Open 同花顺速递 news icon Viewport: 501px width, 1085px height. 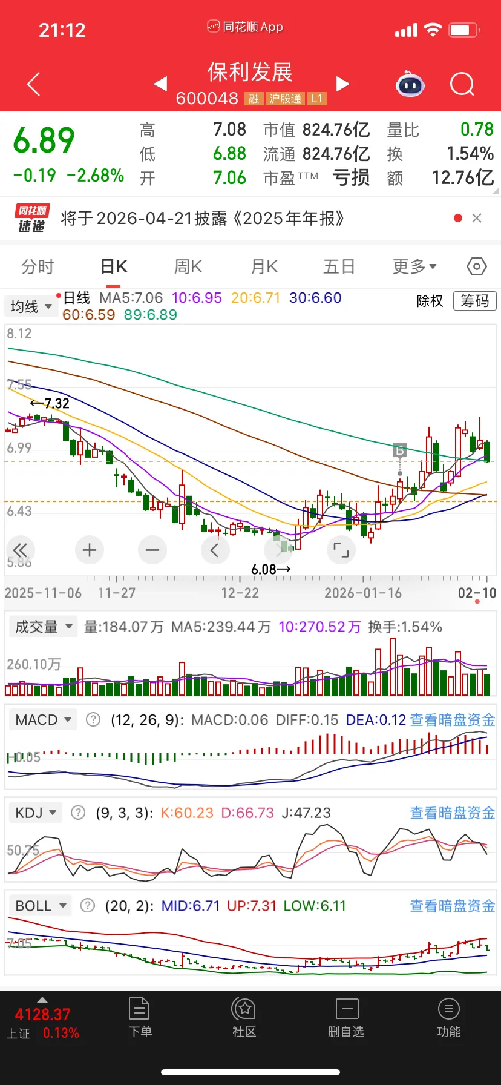point(31,218)
